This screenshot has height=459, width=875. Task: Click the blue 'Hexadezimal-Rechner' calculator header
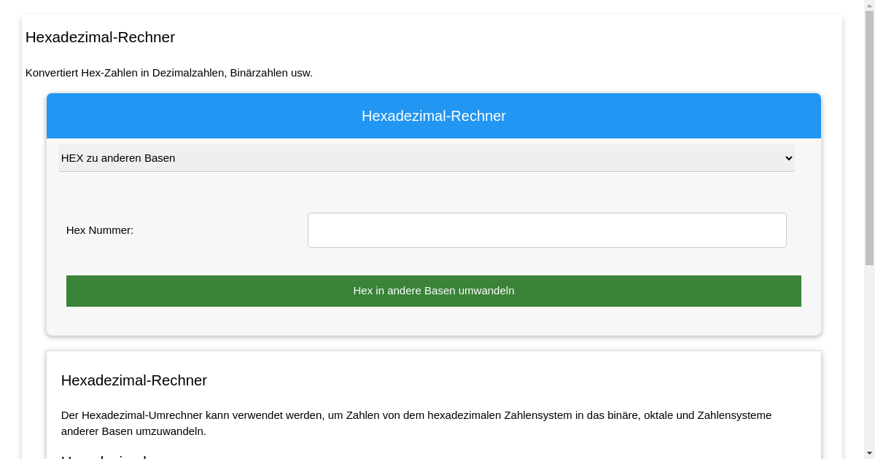point(433,116)
